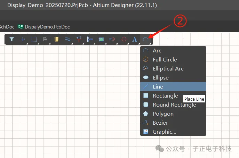Open Graphic... image placement option
Image resolution: width=239 pixels, height=158 pixels.
173,132
